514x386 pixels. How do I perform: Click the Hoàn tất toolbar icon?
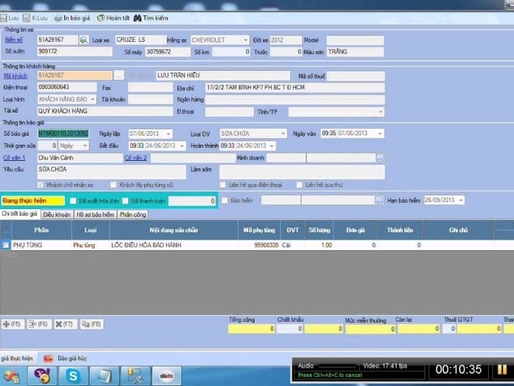coord(100,18)
